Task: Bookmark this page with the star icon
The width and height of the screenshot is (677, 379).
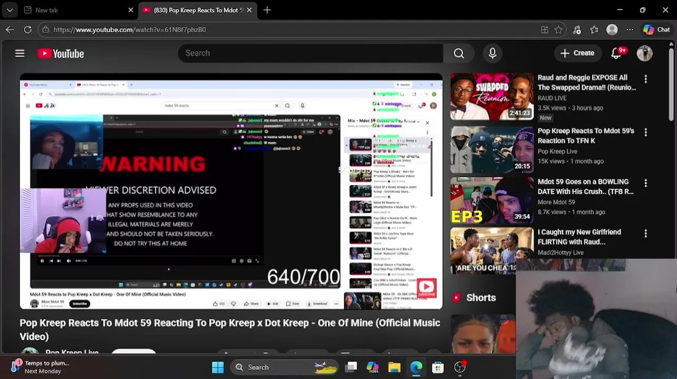Action: (x=559, y=30)
